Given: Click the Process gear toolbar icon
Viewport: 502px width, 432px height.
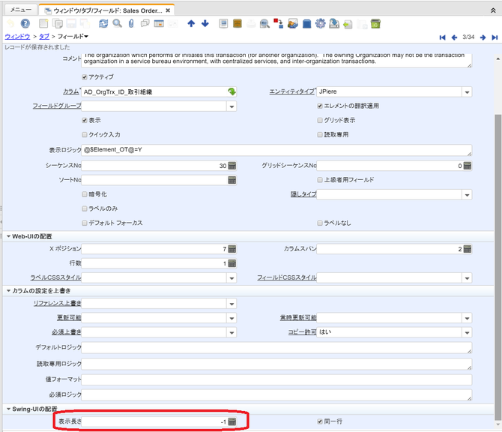Looking at the screenshot, I should [320, 23].
